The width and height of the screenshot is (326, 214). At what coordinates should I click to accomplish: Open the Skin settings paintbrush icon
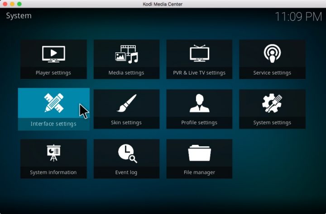(127, 103)
